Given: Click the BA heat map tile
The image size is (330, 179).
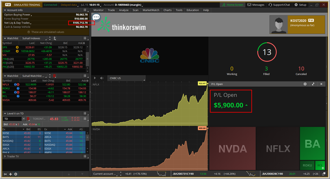Looking at the screenshot, I should pos(312,143).
